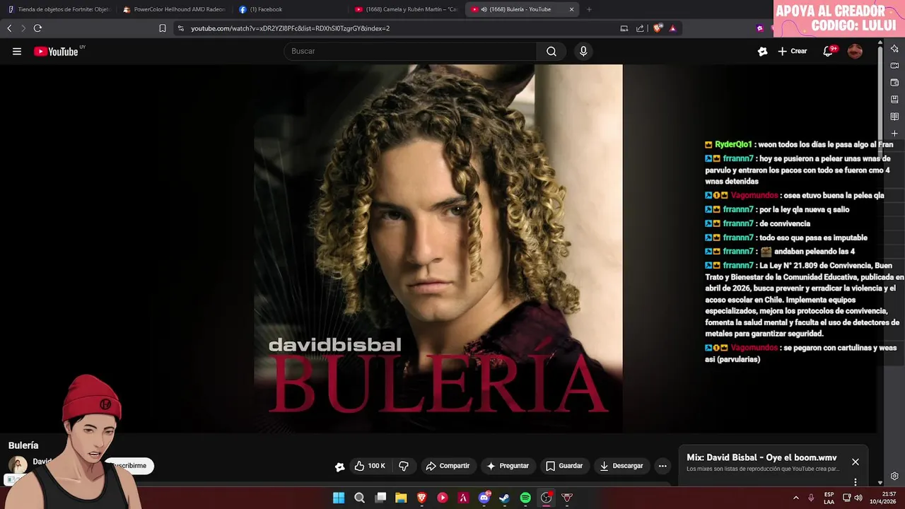Open the ESP LAA language switcher
This screenshot has width=905, height=509.
tap(829, 498)
